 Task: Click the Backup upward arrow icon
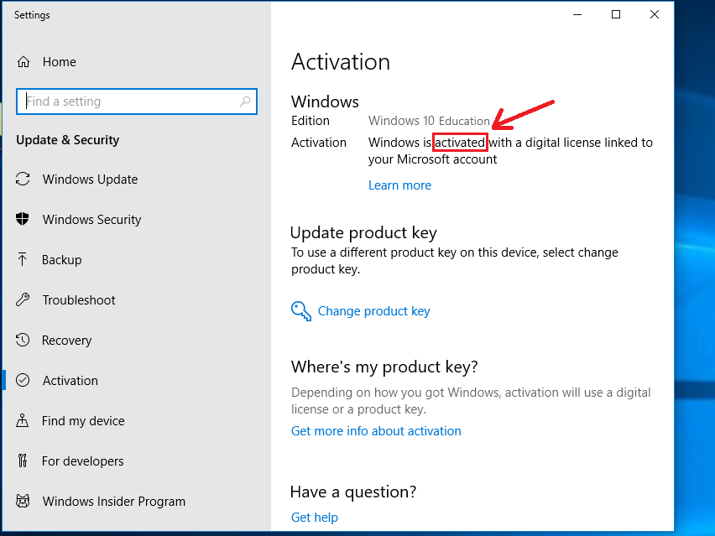tap(23, 259)
